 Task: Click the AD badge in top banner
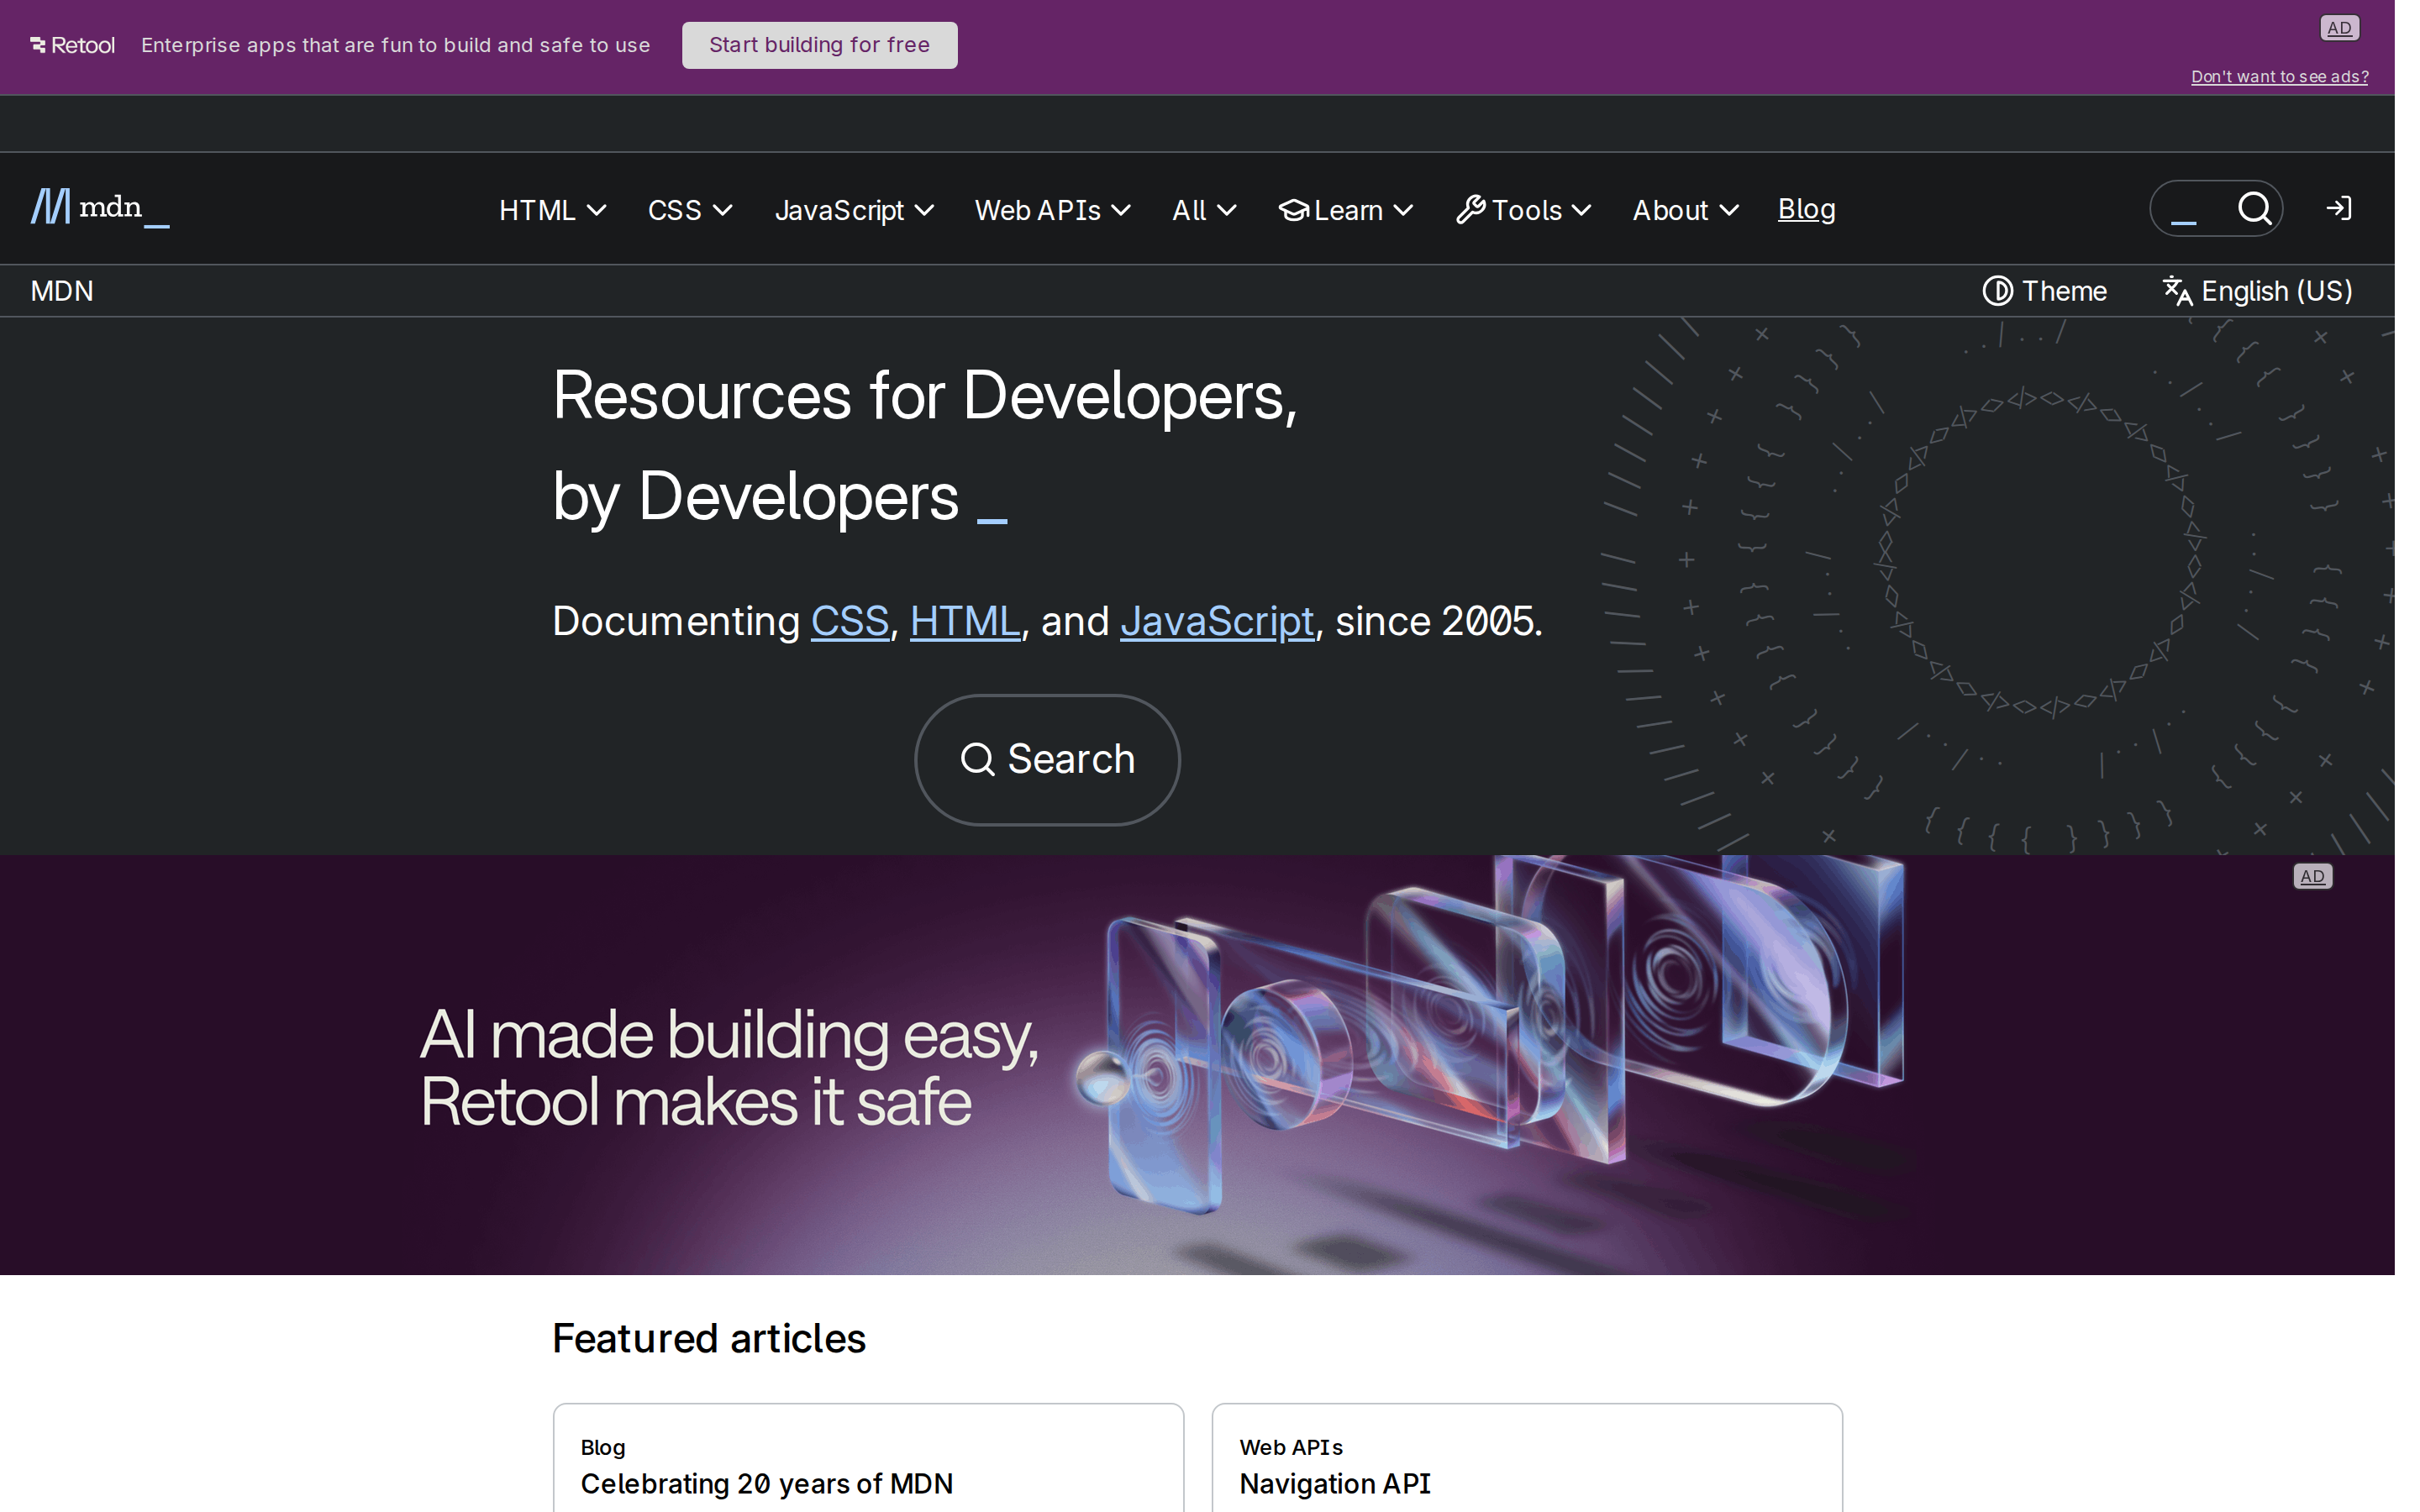(2339, 28)
